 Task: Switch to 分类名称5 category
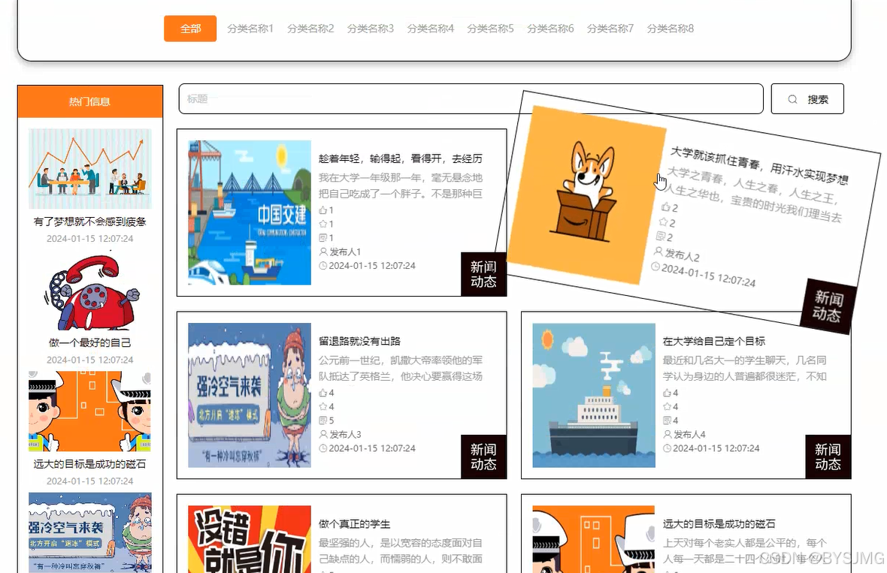coord(490,29)
